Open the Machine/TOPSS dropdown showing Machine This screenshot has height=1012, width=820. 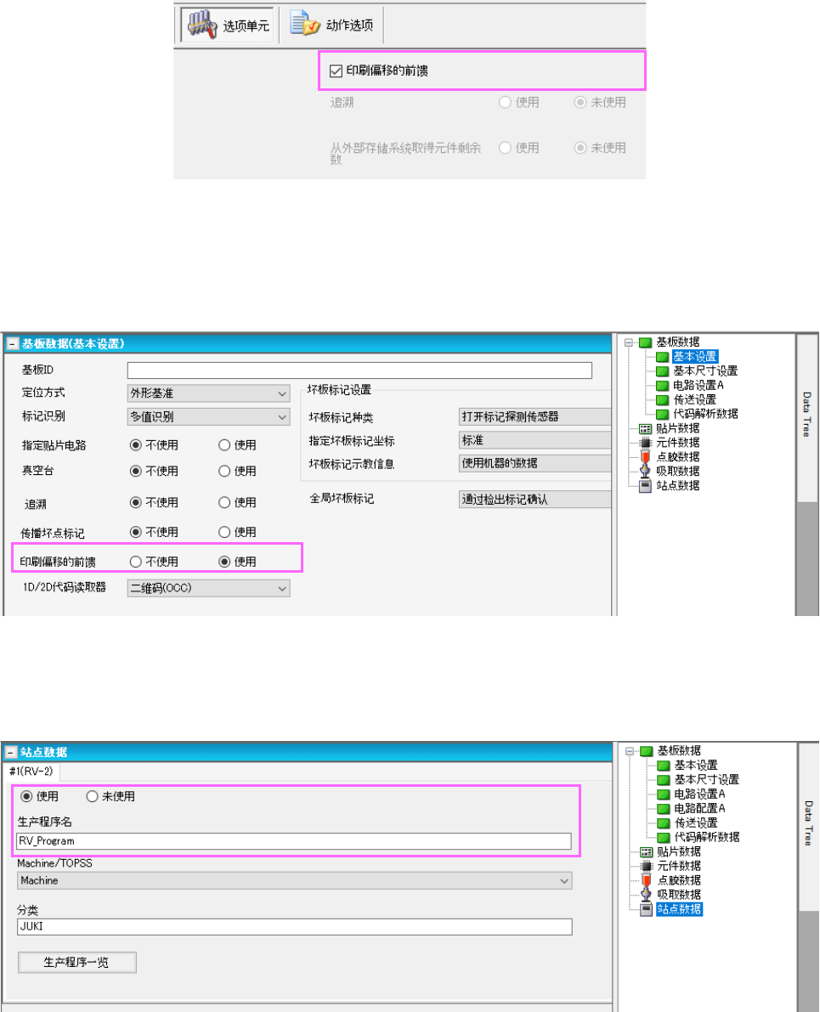click(x=294, y=881)
